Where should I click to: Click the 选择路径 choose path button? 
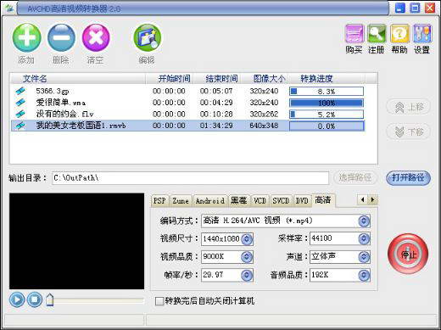click(355, 178)
